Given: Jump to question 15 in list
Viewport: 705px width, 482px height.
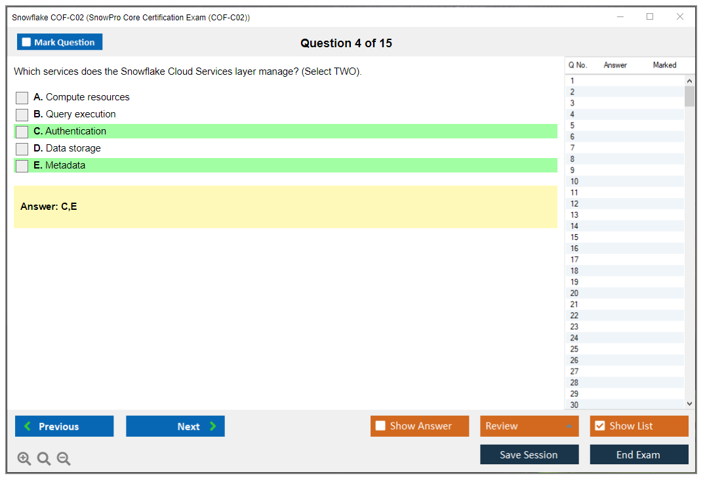Looking at the screenshot, I should (x=574, y=237).
